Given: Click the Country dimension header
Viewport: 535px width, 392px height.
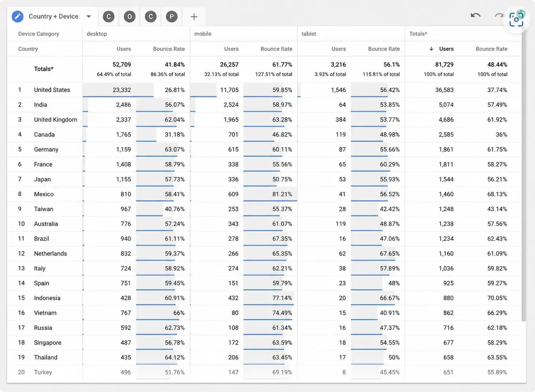Looking at the screenshot, I should 28,49.
